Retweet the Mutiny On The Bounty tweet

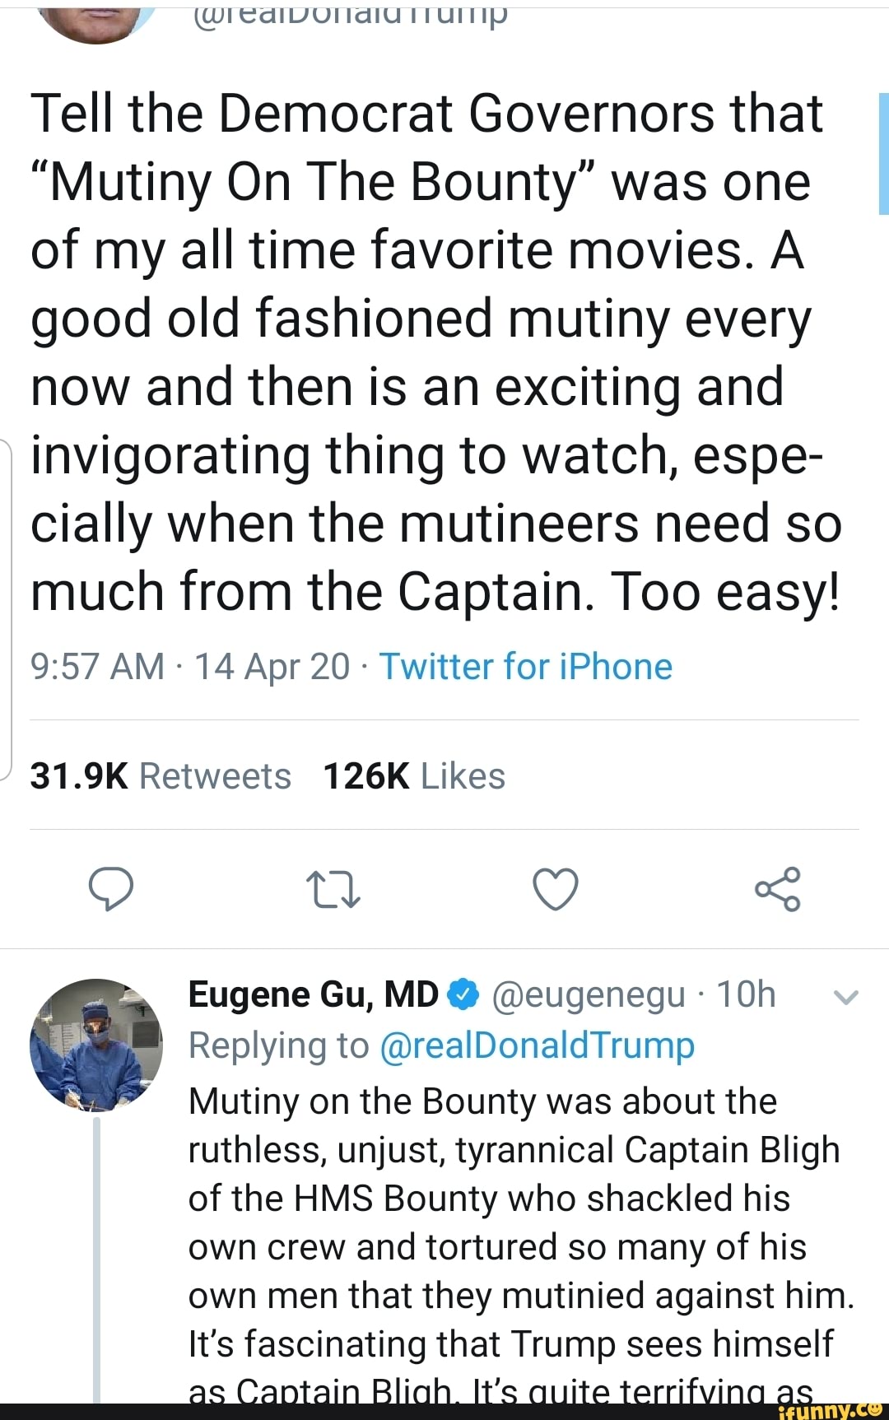[x=333, y=890]
